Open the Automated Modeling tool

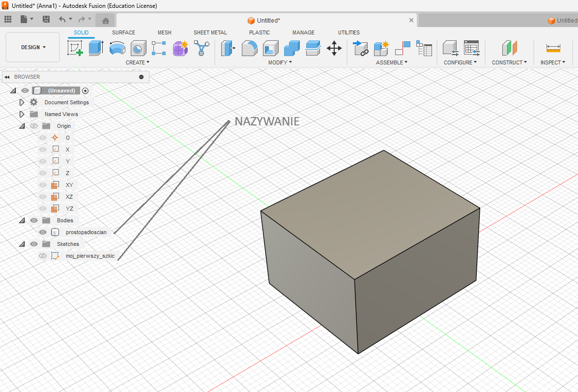(x=202, y=48)
